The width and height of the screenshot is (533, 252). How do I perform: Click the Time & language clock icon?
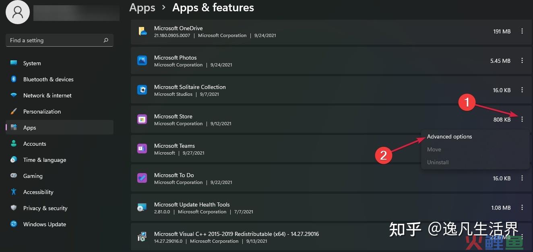click(x=14, y=160)
